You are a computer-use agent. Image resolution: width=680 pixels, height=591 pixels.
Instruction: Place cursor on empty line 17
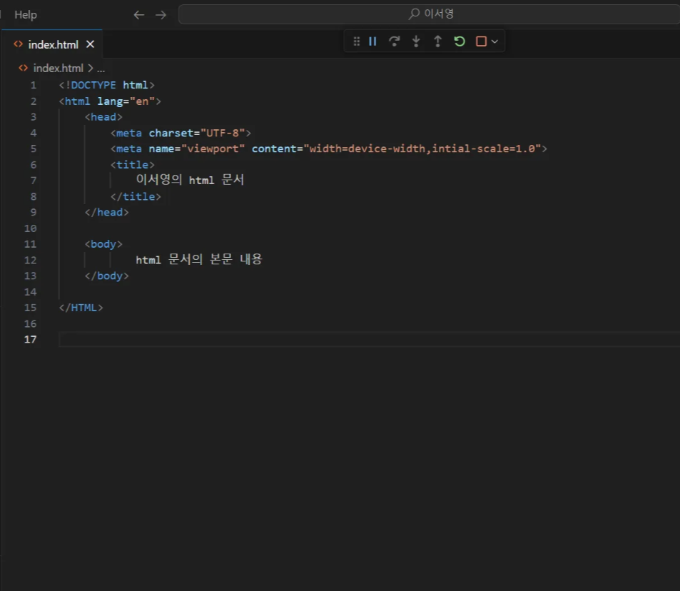tap(369, 339)
